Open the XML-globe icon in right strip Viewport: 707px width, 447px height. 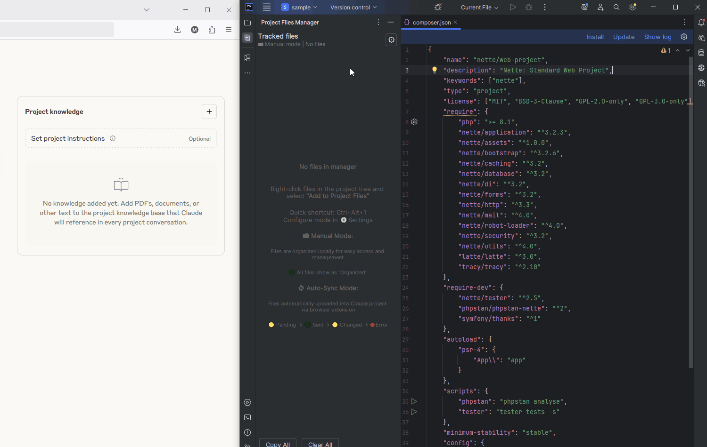coord(701,68)
